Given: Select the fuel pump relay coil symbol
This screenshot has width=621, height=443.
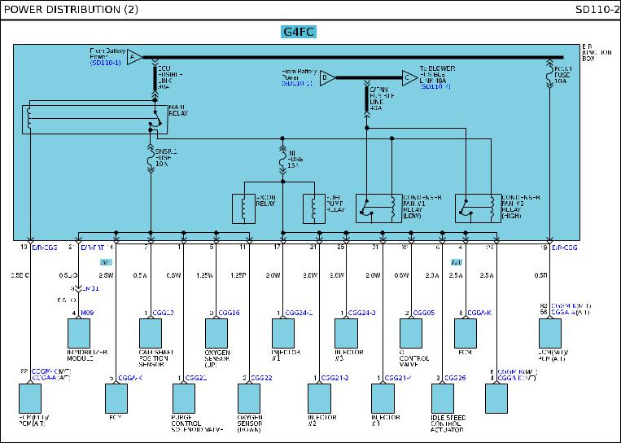Looking at the screenshot, I should 314,208.
